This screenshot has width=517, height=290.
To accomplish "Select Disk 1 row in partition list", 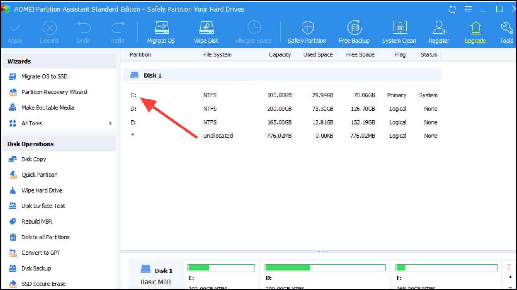I will coord(282,75).
